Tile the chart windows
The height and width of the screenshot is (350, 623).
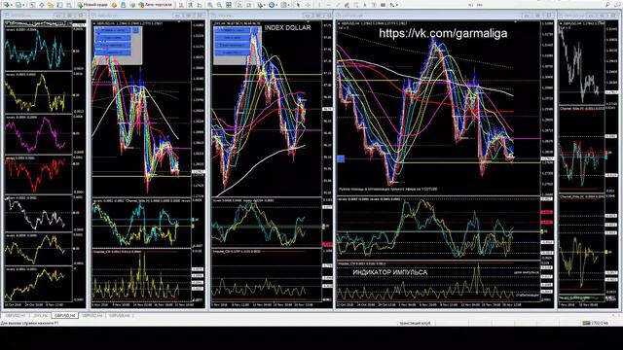tap(229, 5)
